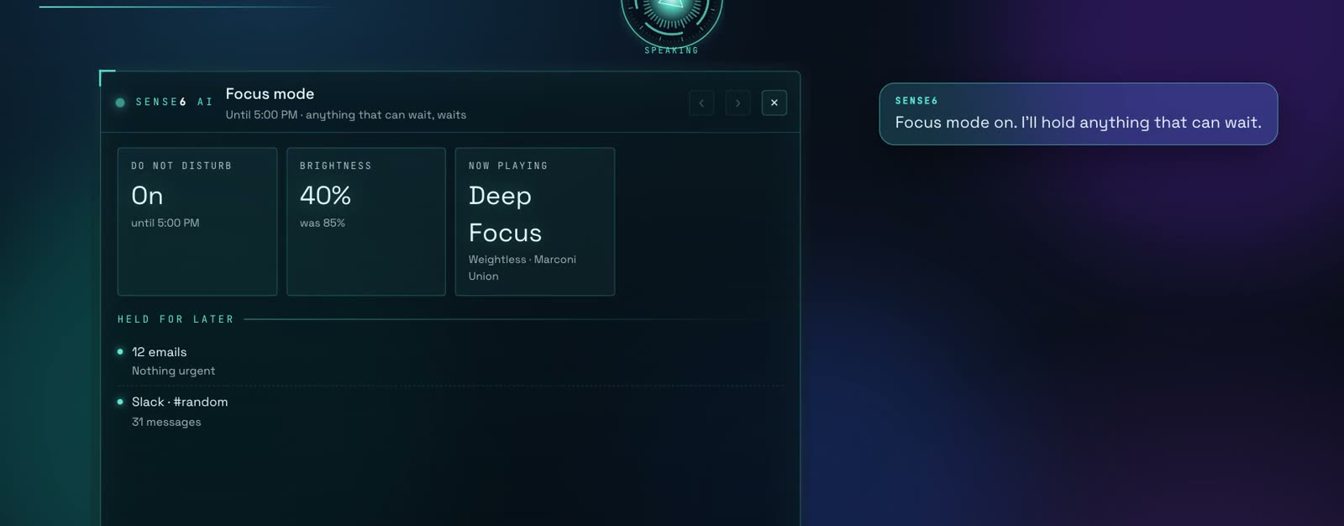The height and width of the screenshot is (526, 1344).
Task: Select the 12 emails held item
Action: [450, 360]
